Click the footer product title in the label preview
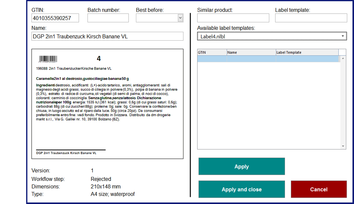This screenshot has height=204, width=354. pyautogui.click(x=66, y=153)
